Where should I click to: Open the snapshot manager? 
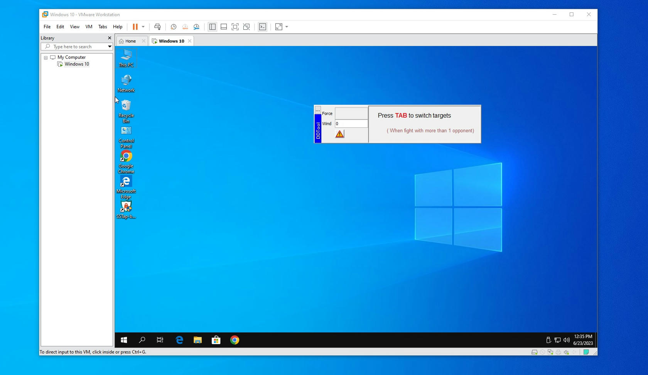tap(196, 27)
